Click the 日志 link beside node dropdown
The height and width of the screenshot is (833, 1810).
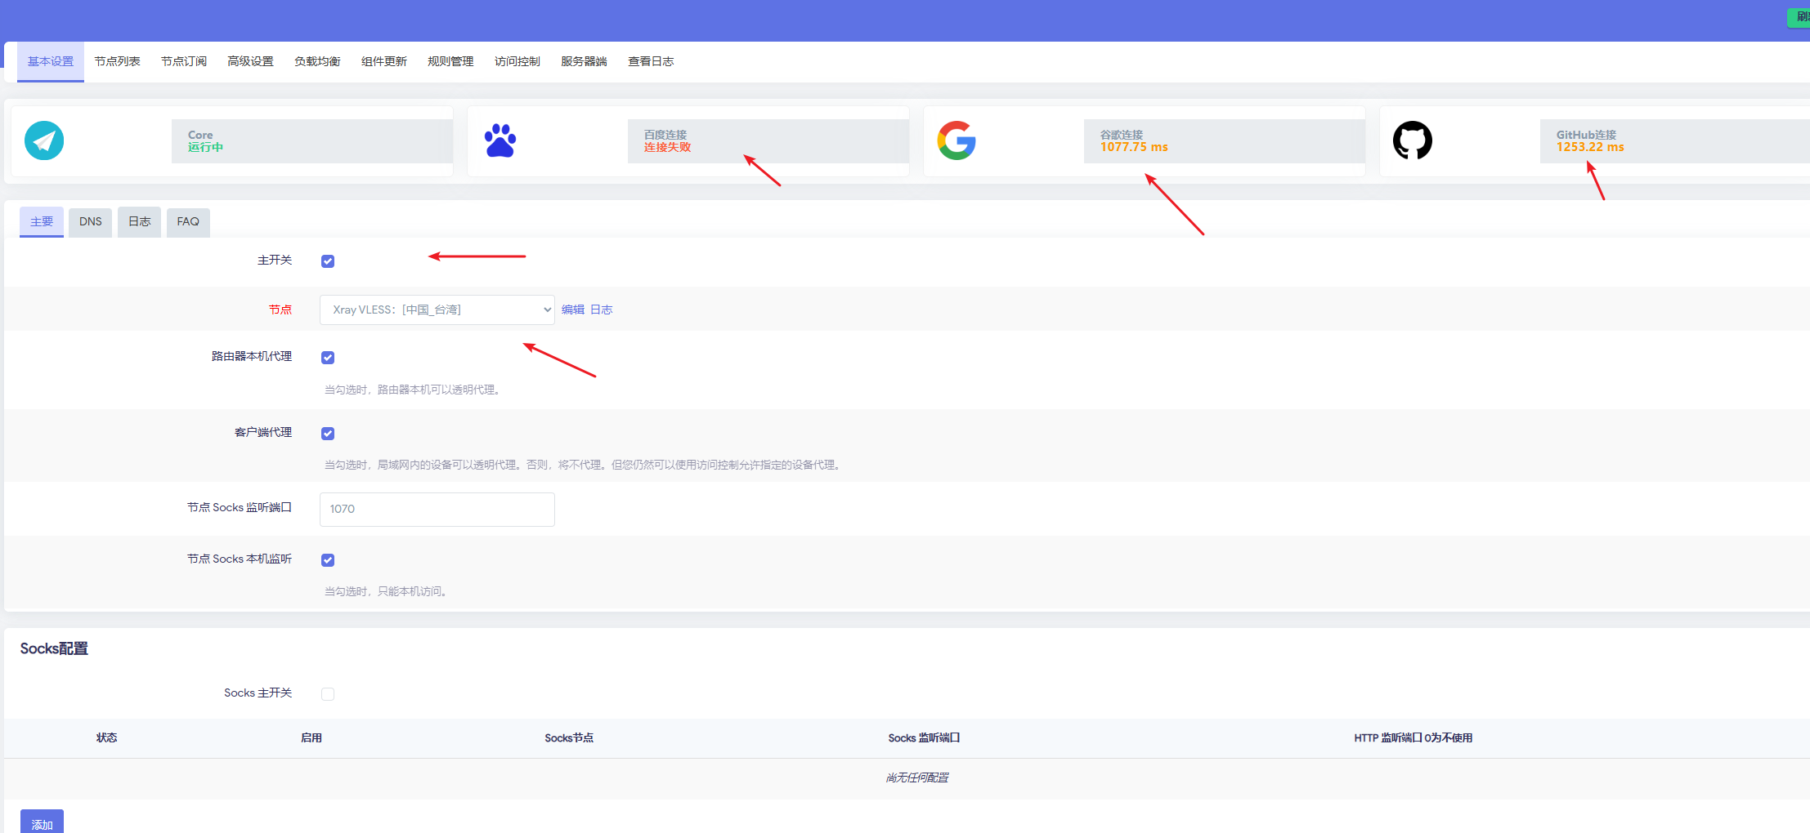602,310
